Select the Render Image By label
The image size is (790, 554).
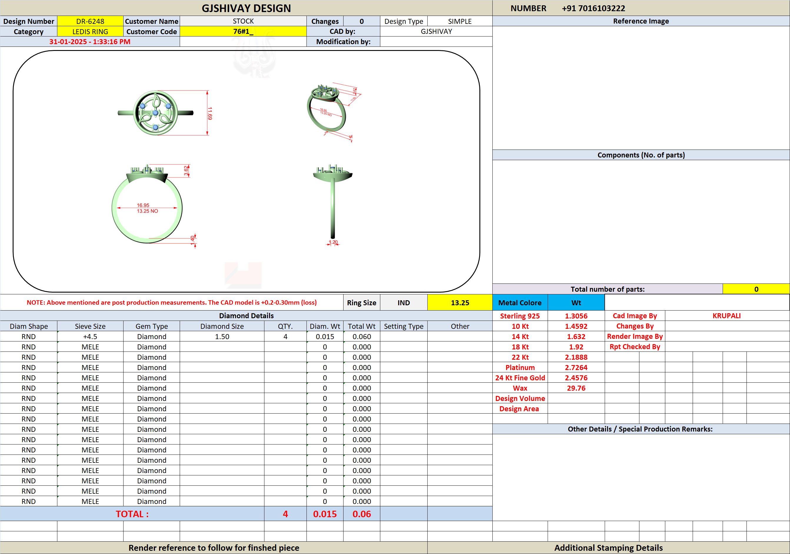pyautogui.click(x=635, y=336)
